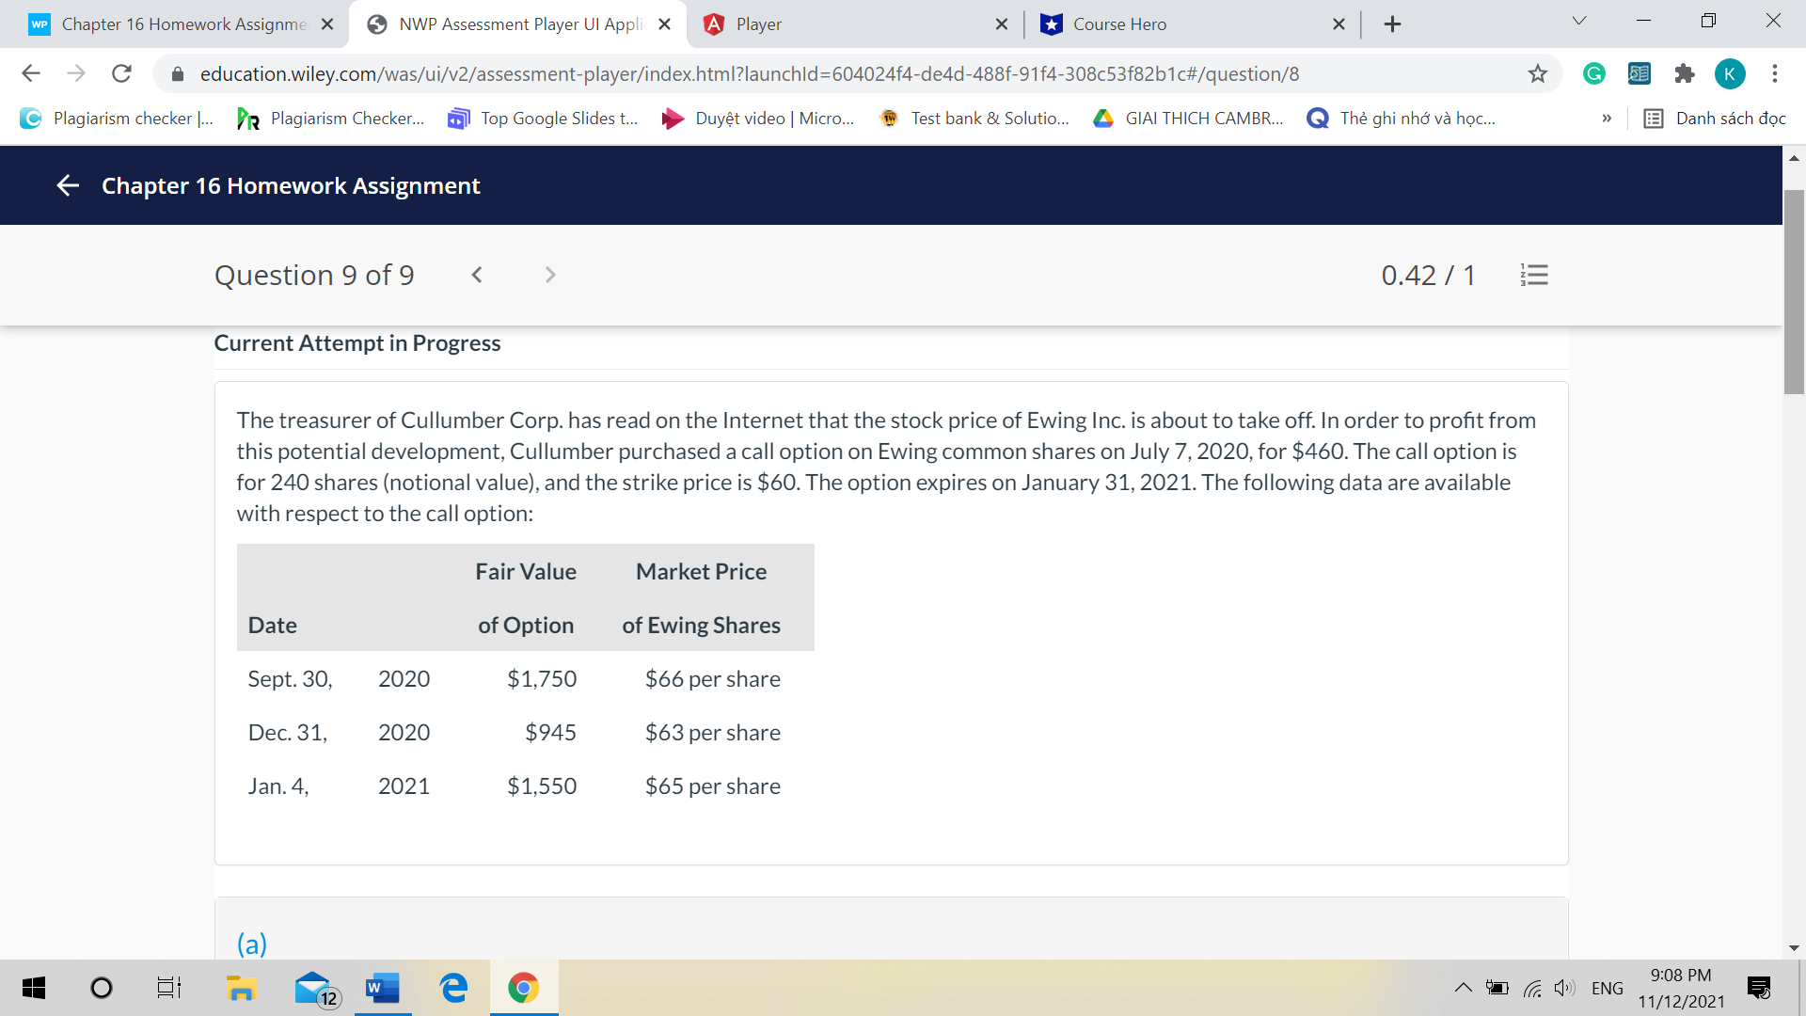Collapse the browser window dropdown chevron
This screenshot has height=1016, width=1806.
pos(1578,20)
